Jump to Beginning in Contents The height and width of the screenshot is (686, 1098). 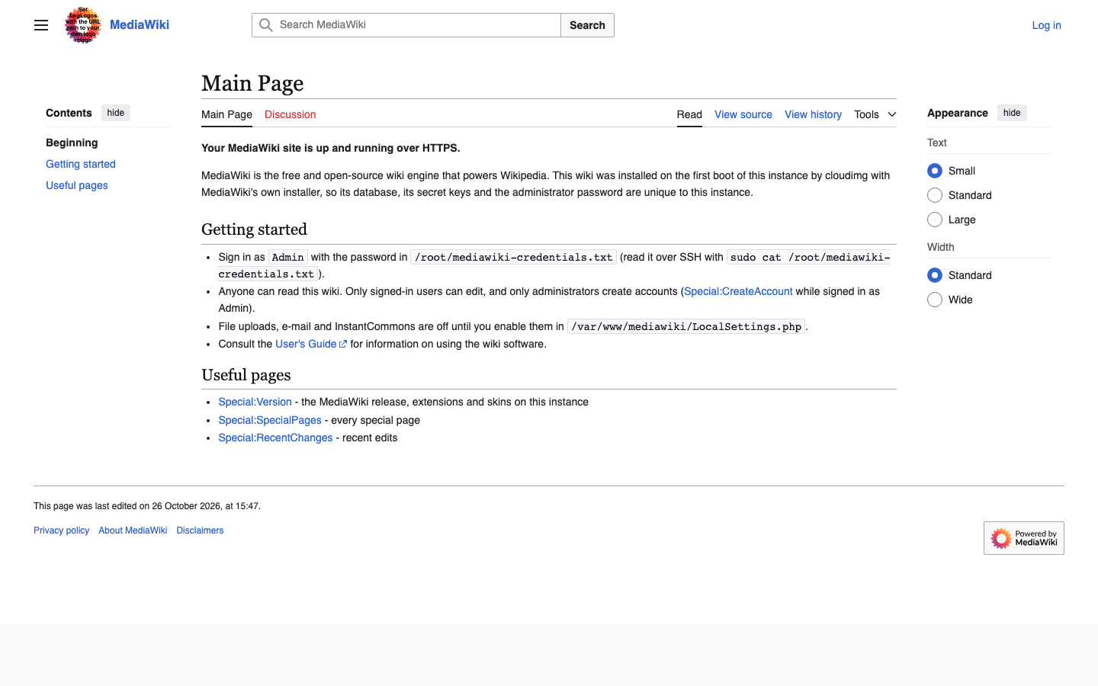[72, 143]
